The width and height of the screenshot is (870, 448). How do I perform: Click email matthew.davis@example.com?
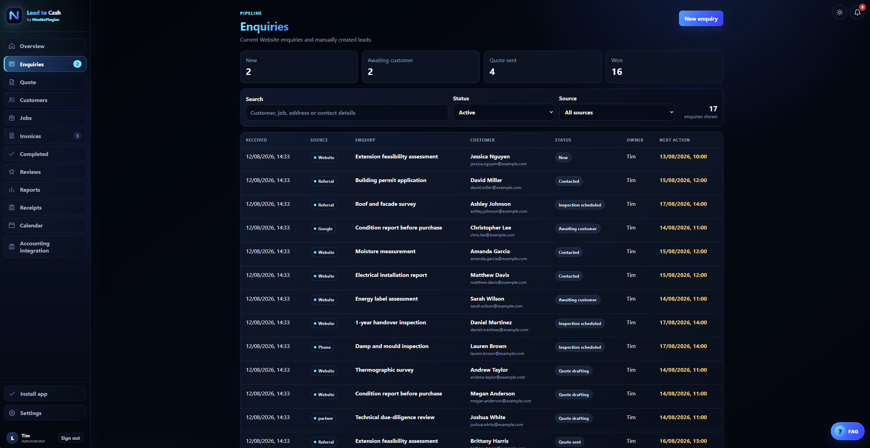[498, 282]
